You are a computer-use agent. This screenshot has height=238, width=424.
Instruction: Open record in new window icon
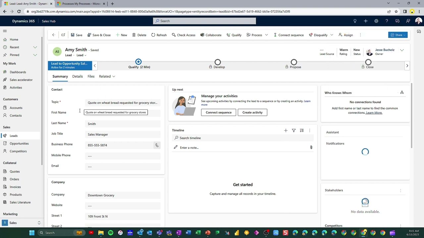[x=63, y=35]
